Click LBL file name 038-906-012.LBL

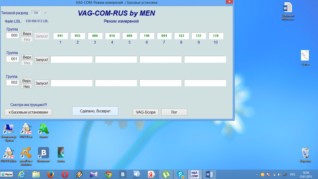click(37, 21)
